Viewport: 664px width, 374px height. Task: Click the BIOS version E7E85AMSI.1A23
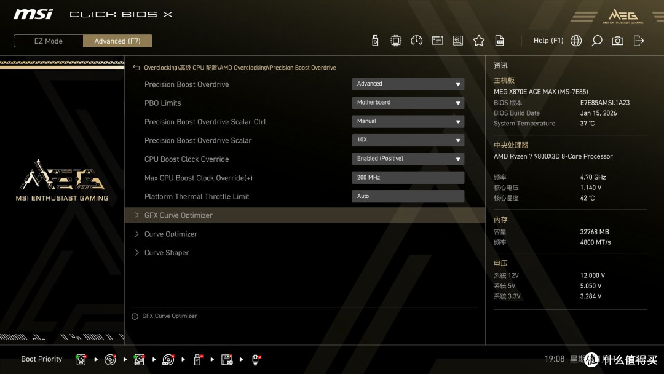[605, 103]
